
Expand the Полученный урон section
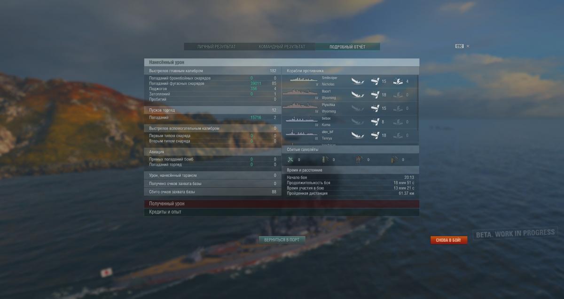282,204
